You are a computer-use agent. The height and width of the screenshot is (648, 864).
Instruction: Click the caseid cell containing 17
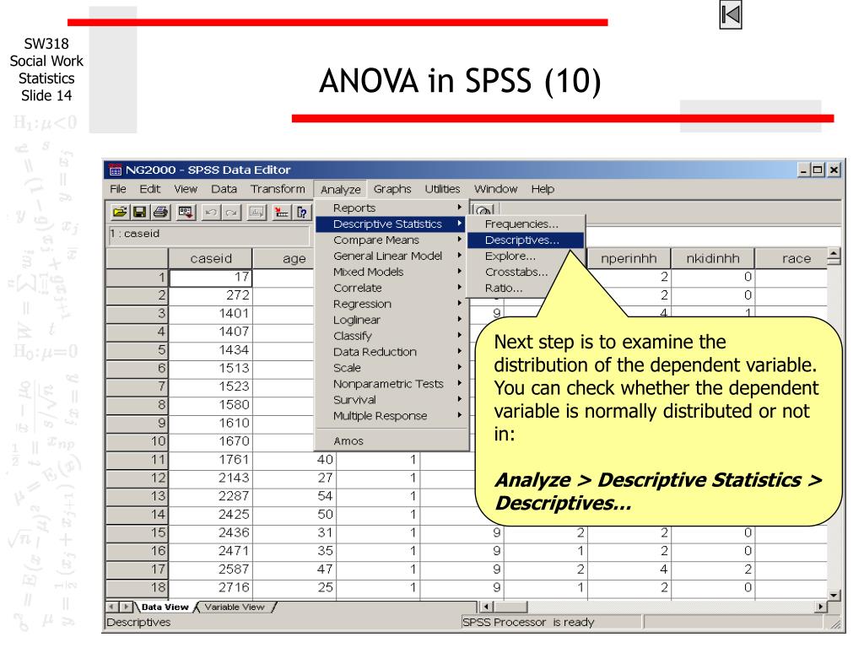tap(210, 278)
